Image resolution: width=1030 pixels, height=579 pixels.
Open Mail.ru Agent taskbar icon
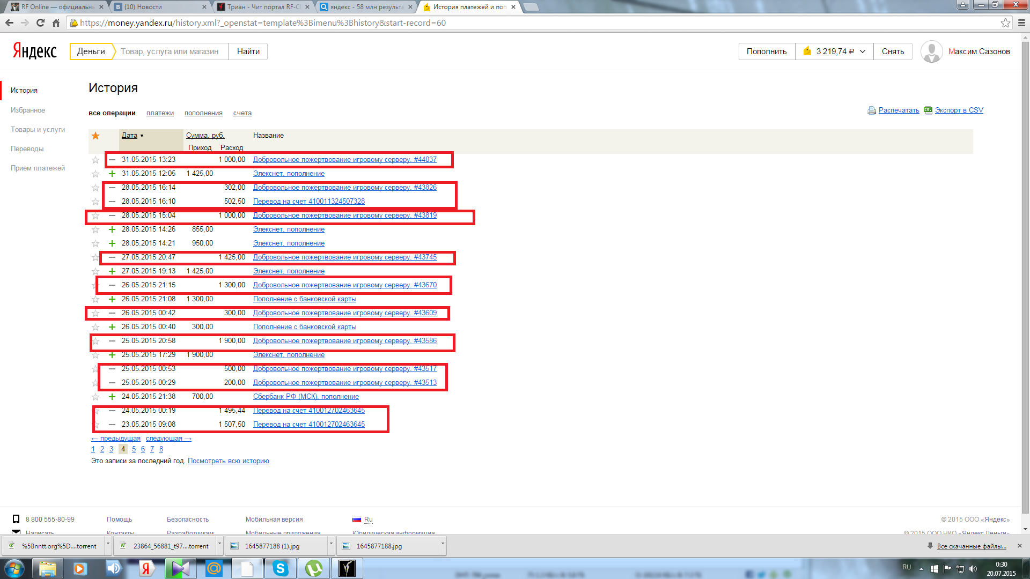pos(214,568)
